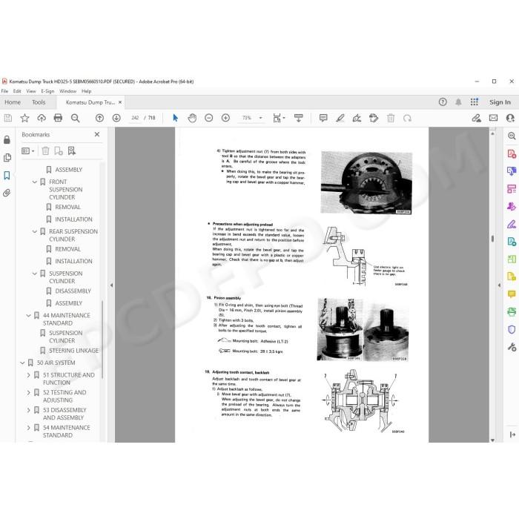The height and width of the screenshot is (519, 519).
Task: Close the Bookmarks panel
Action: (97, 134)
